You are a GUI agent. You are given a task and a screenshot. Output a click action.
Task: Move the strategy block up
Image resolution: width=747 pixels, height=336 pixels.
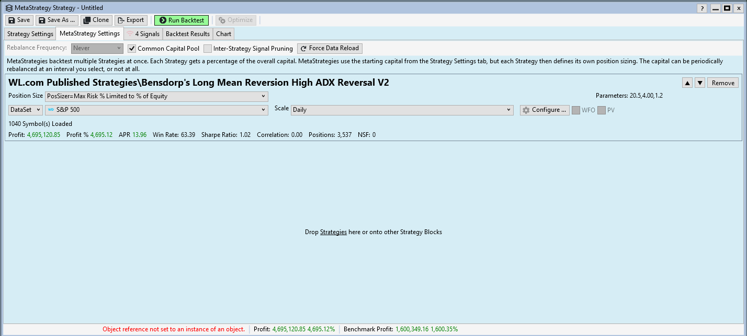pyautogui.click(x=688, y=83)
